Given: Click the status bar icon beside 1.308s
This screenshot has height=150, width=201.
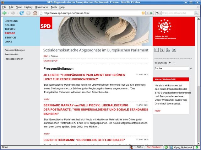Looking at the screenshot, I should [x=132, y=147].
